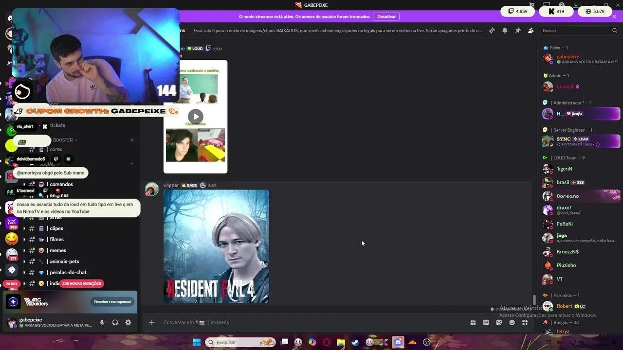The width and height of the screenshot is (623, 350).
Task: Click Receber recompensa button
Action: [112, 302]
